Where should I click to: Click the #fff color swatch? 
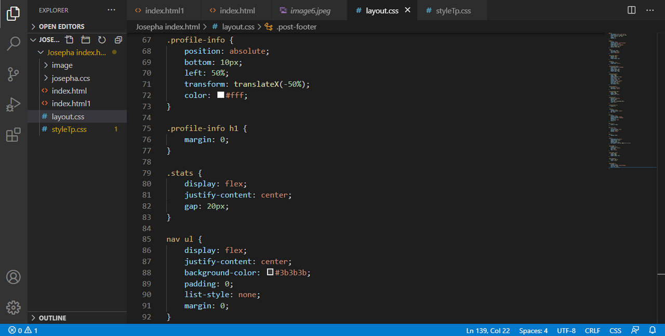click(221, 95)
